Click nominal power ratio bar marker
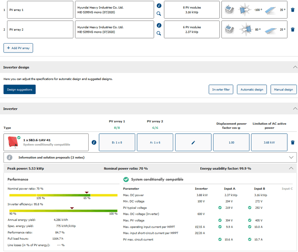The image size is (298, 252). (87, 192)
